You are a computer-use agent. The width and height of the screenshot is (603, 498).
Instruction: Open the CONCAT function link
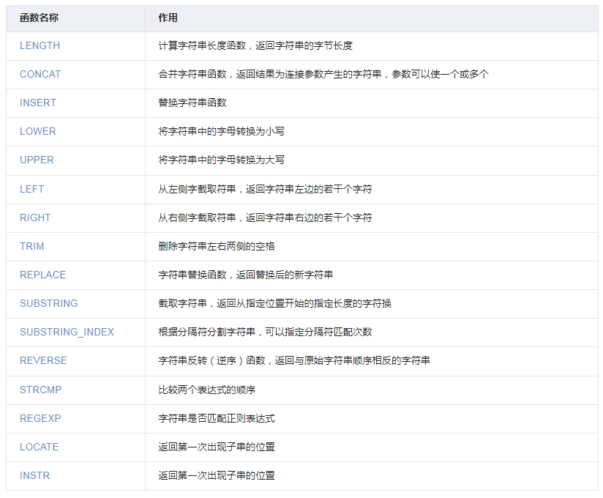coord(39,74)
